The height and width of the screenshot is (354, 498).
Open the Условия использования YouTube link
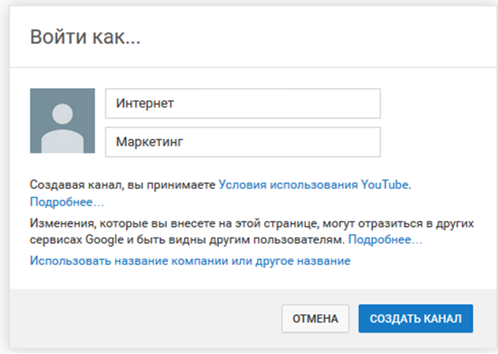[x=313, y=185]
